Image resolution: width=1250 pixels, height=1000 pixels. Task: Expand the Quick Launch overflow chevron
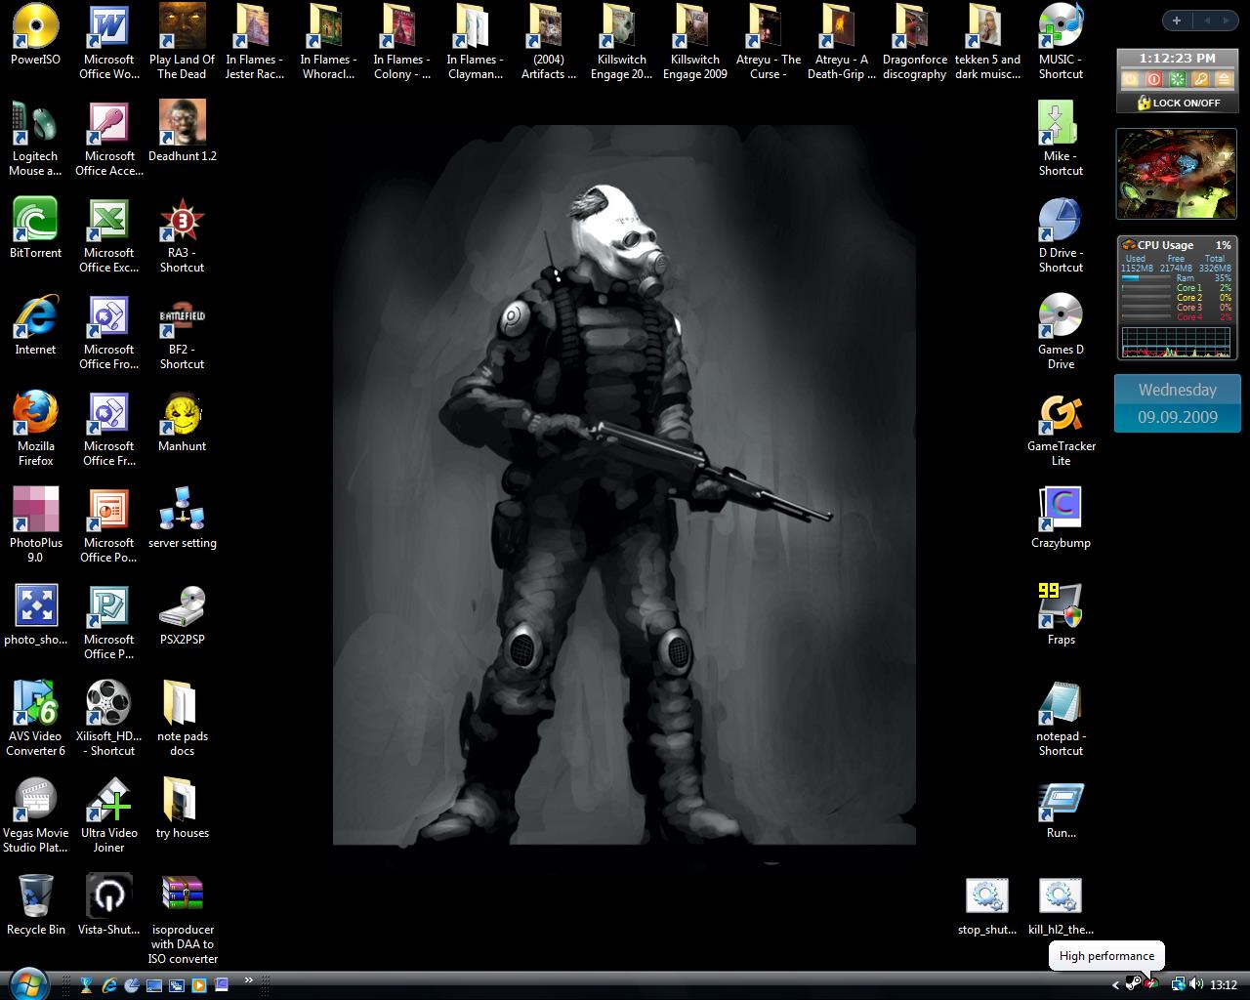tap(249, 979)
